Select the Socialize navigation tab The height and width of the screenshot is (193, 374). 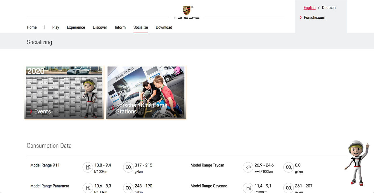pyautogui.click(x=141, y=27)
